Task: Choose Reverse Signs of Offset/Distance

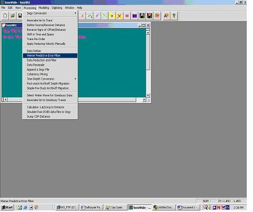Action: [x=50, y=30]
